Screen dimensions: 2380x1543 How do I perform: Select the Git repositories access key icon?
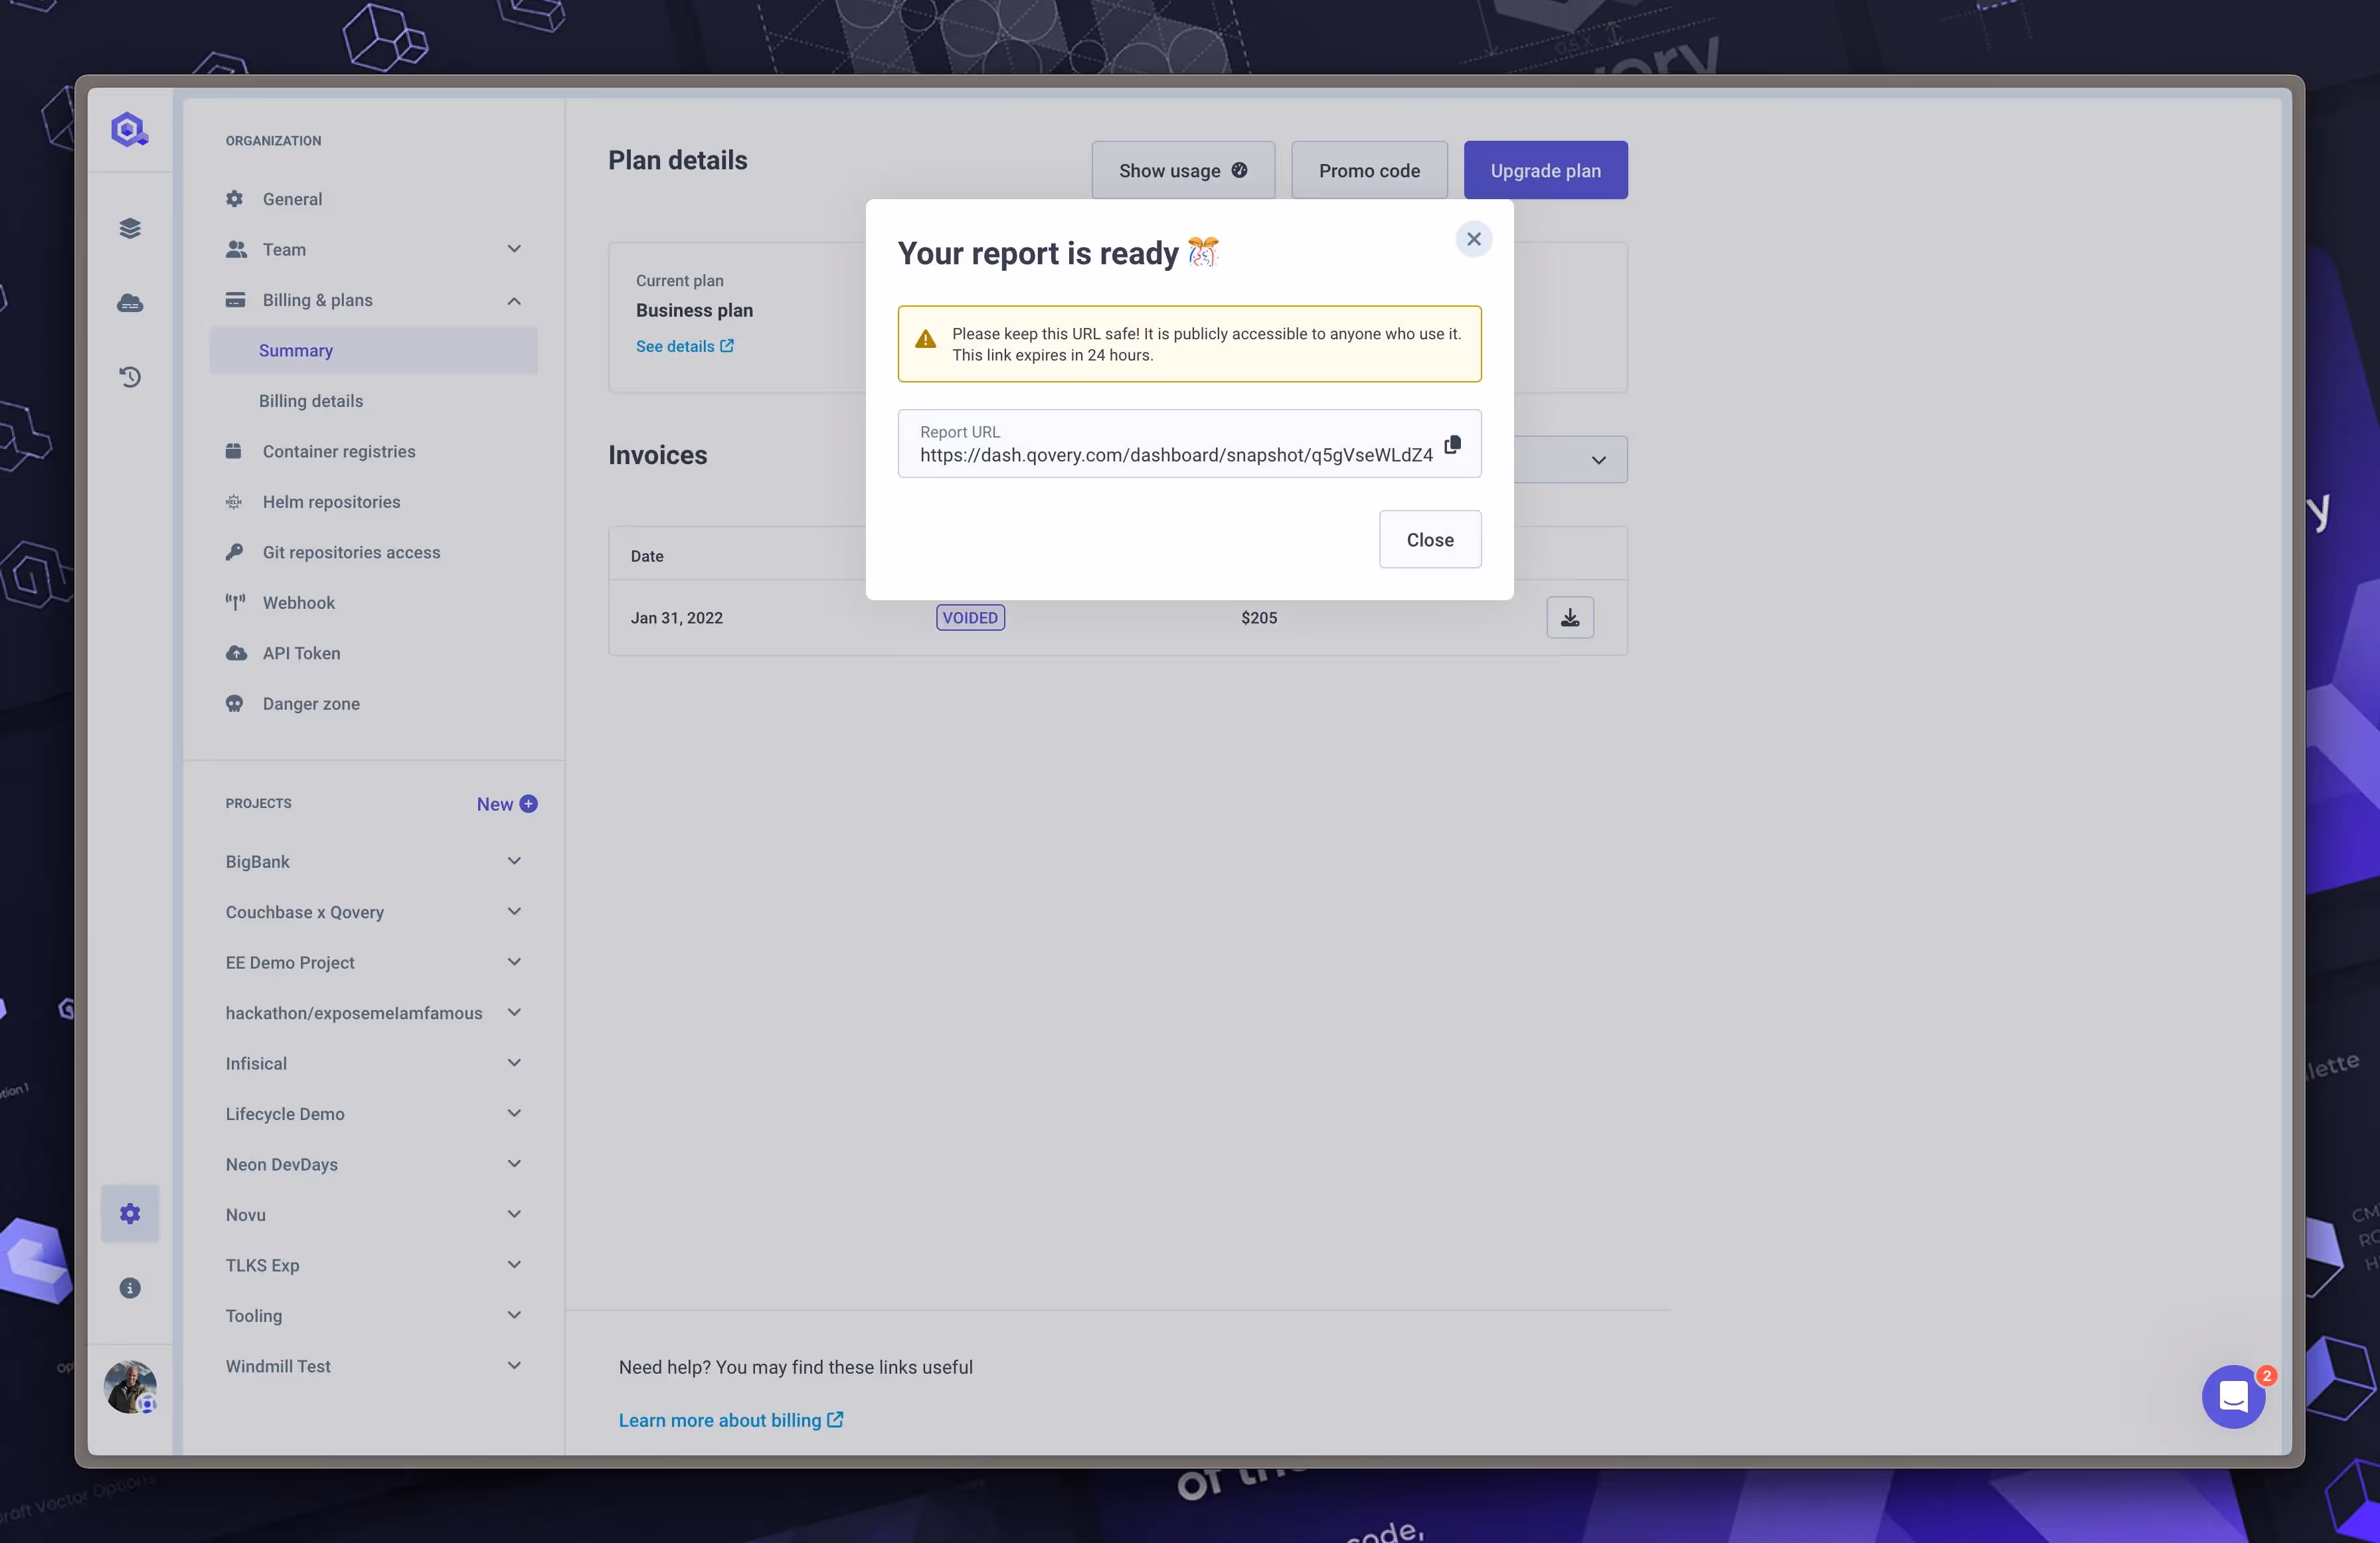click(236, 551)
